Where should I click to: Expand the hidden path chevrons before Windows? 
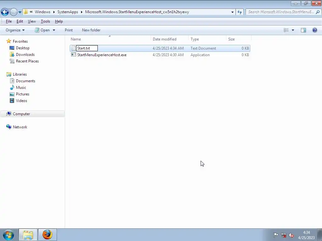coord(31,12)
